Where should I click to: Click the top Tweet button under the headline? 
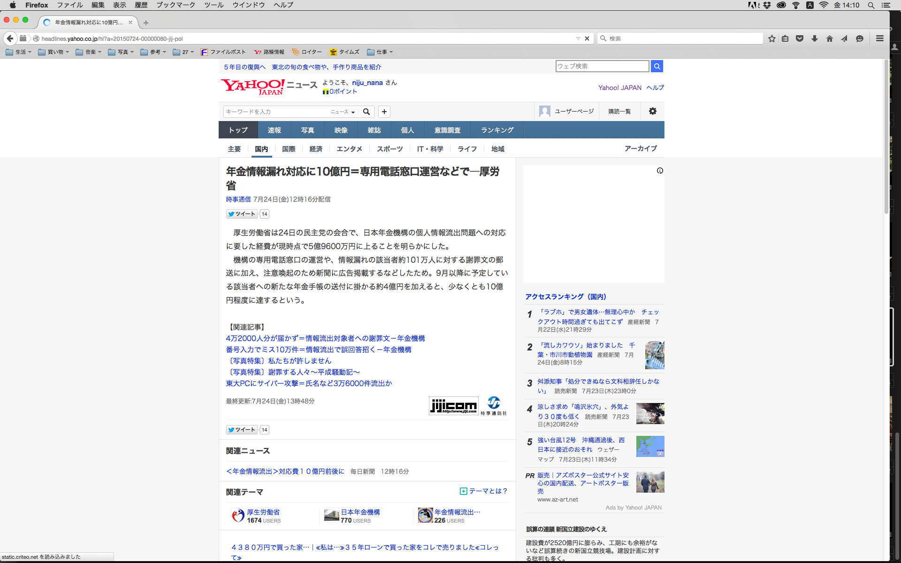(242, 214)
